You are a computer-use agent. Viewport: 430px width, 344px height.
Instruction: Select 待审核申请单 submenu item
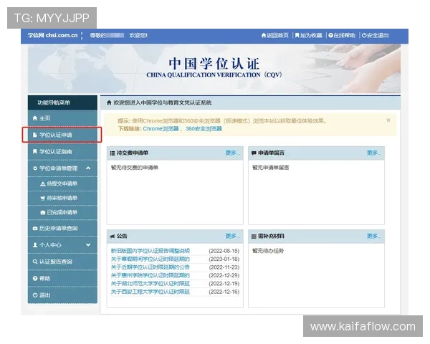[62, 198]
